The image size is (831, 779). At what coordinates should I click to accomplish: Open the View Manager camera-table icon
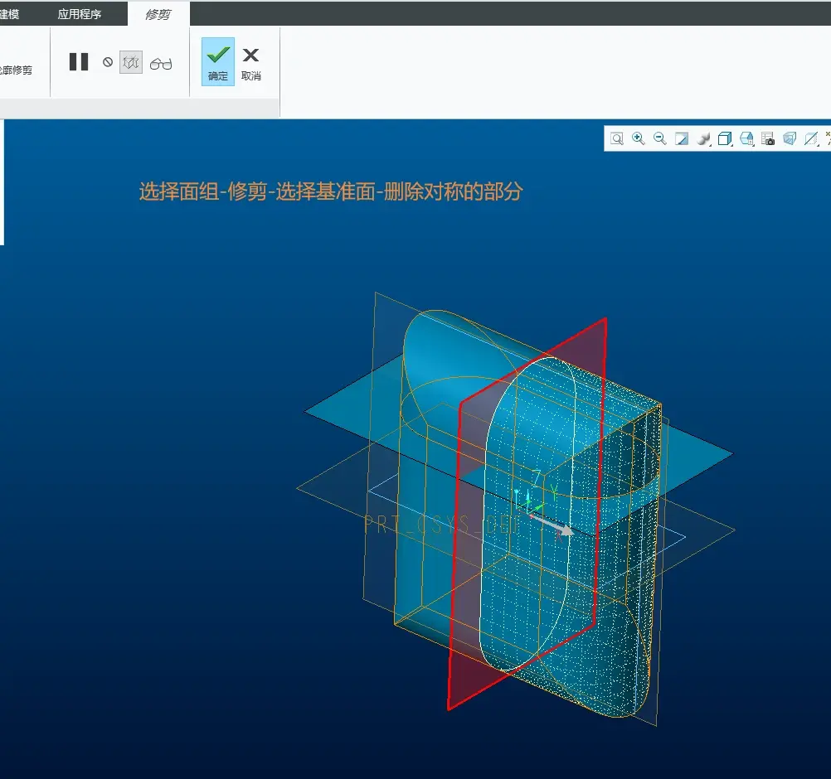point(767,138)
